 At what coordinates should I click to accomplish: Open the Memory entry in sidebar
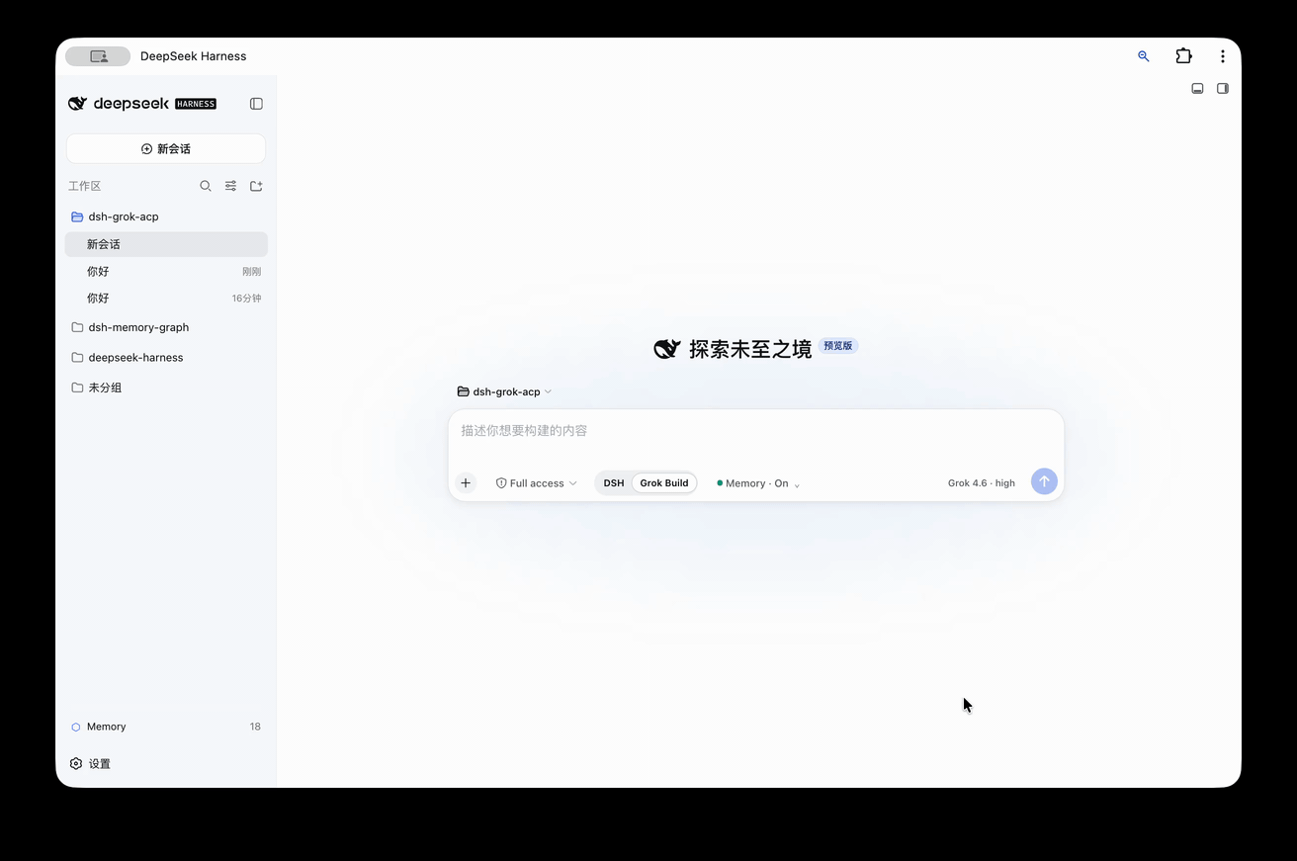(166, 727)
